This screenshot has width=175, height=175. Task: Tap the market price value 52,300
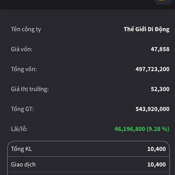click(x=160, y=89)
